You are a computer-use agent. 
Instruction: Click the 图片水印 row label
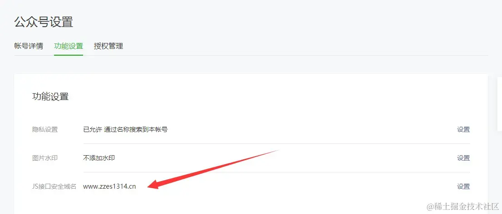click(x=45, y=158)
